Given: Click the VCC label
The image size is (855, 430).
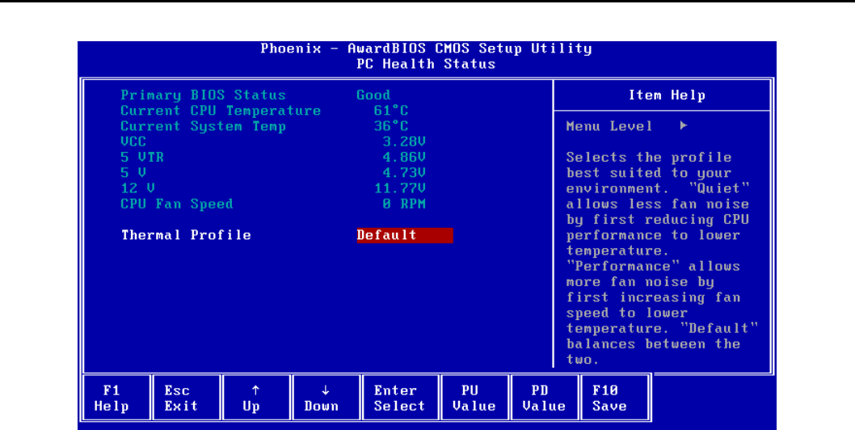Looking at the screenshot, I should (133, 142).
